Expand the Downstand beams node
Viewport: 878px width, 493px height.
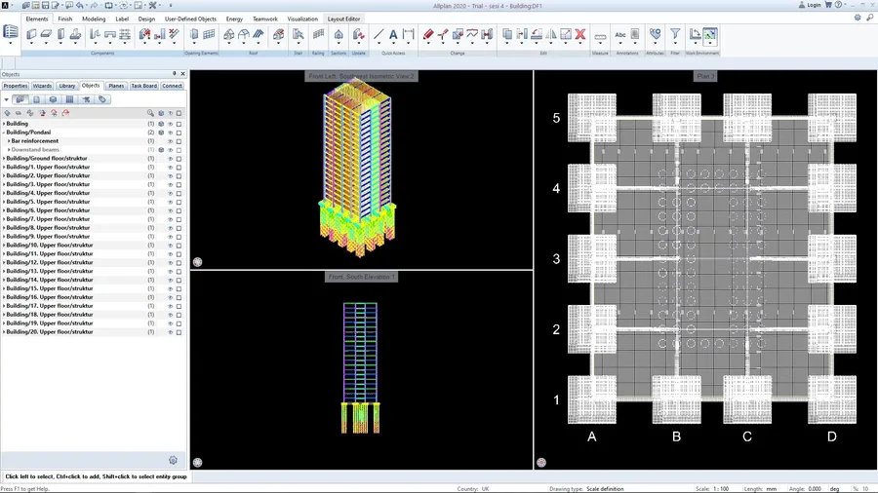point(9,150)
